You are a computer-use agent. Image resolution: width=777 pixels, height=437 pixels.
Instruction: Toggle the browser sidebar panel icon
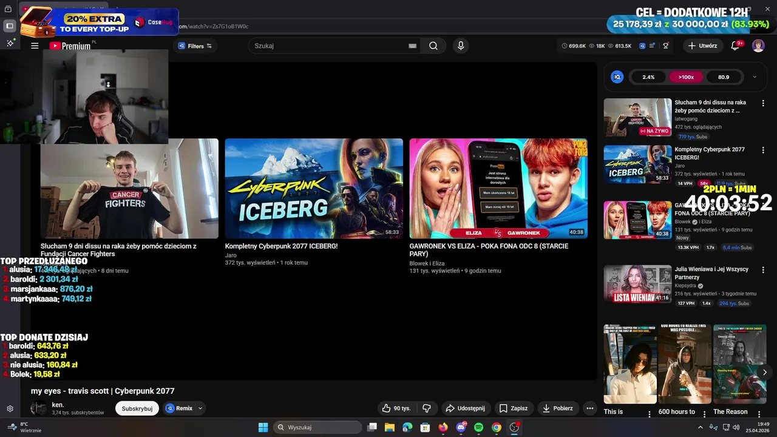(9, 26)
